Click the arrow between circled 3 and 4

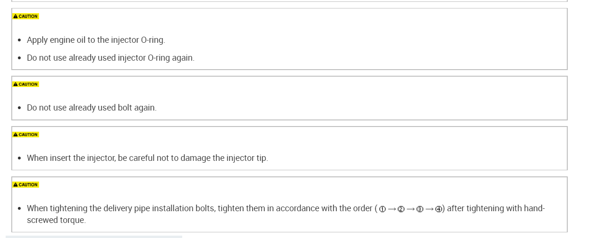pos(429,209)
